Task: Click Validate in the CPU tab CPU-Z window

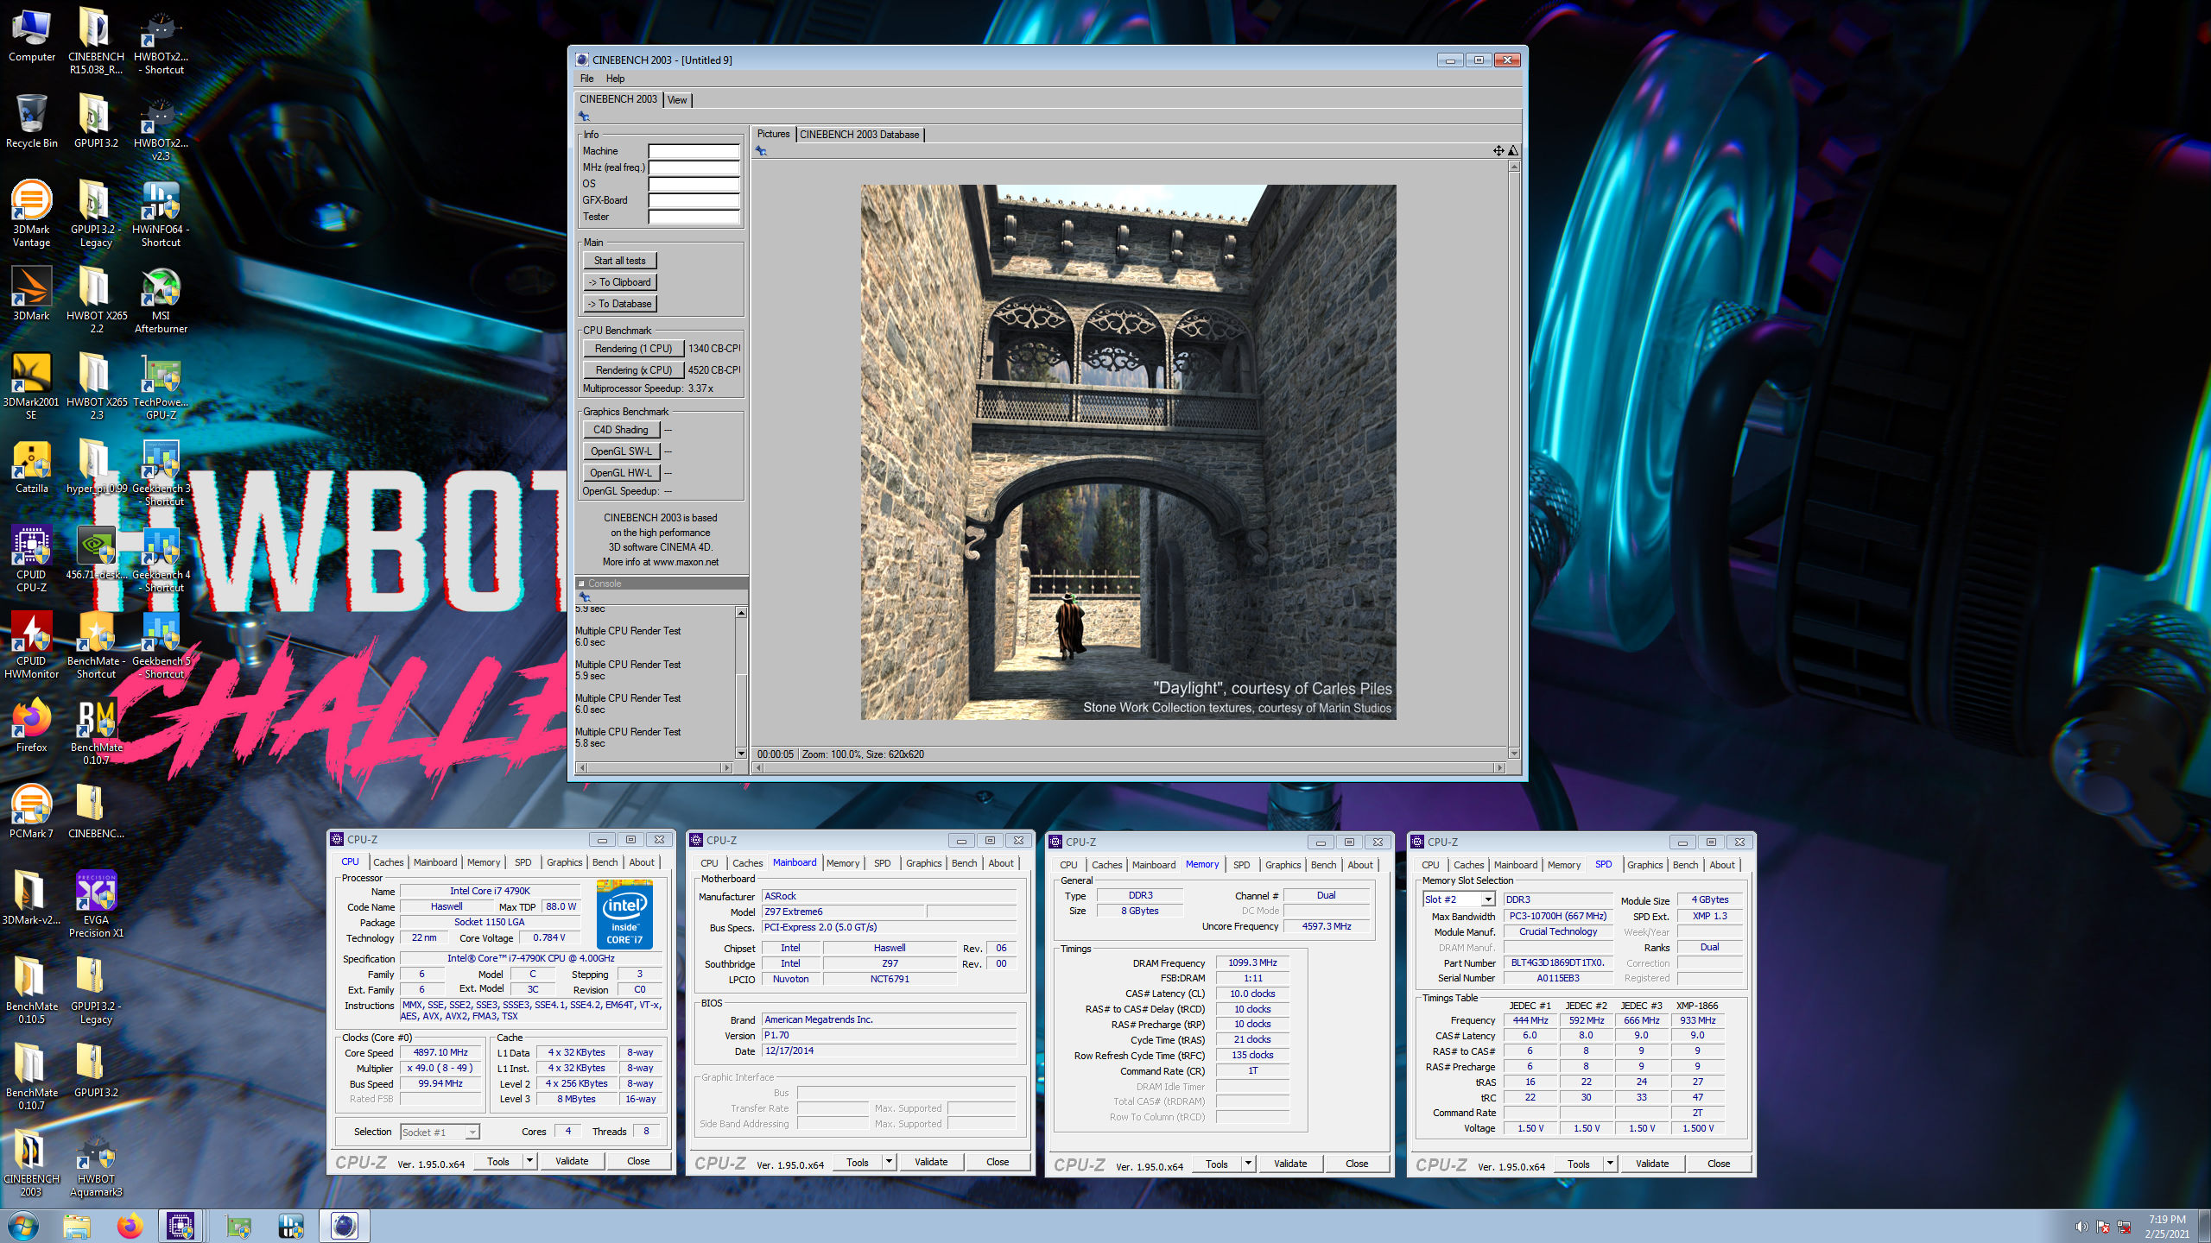Action: coord(572,1161)
